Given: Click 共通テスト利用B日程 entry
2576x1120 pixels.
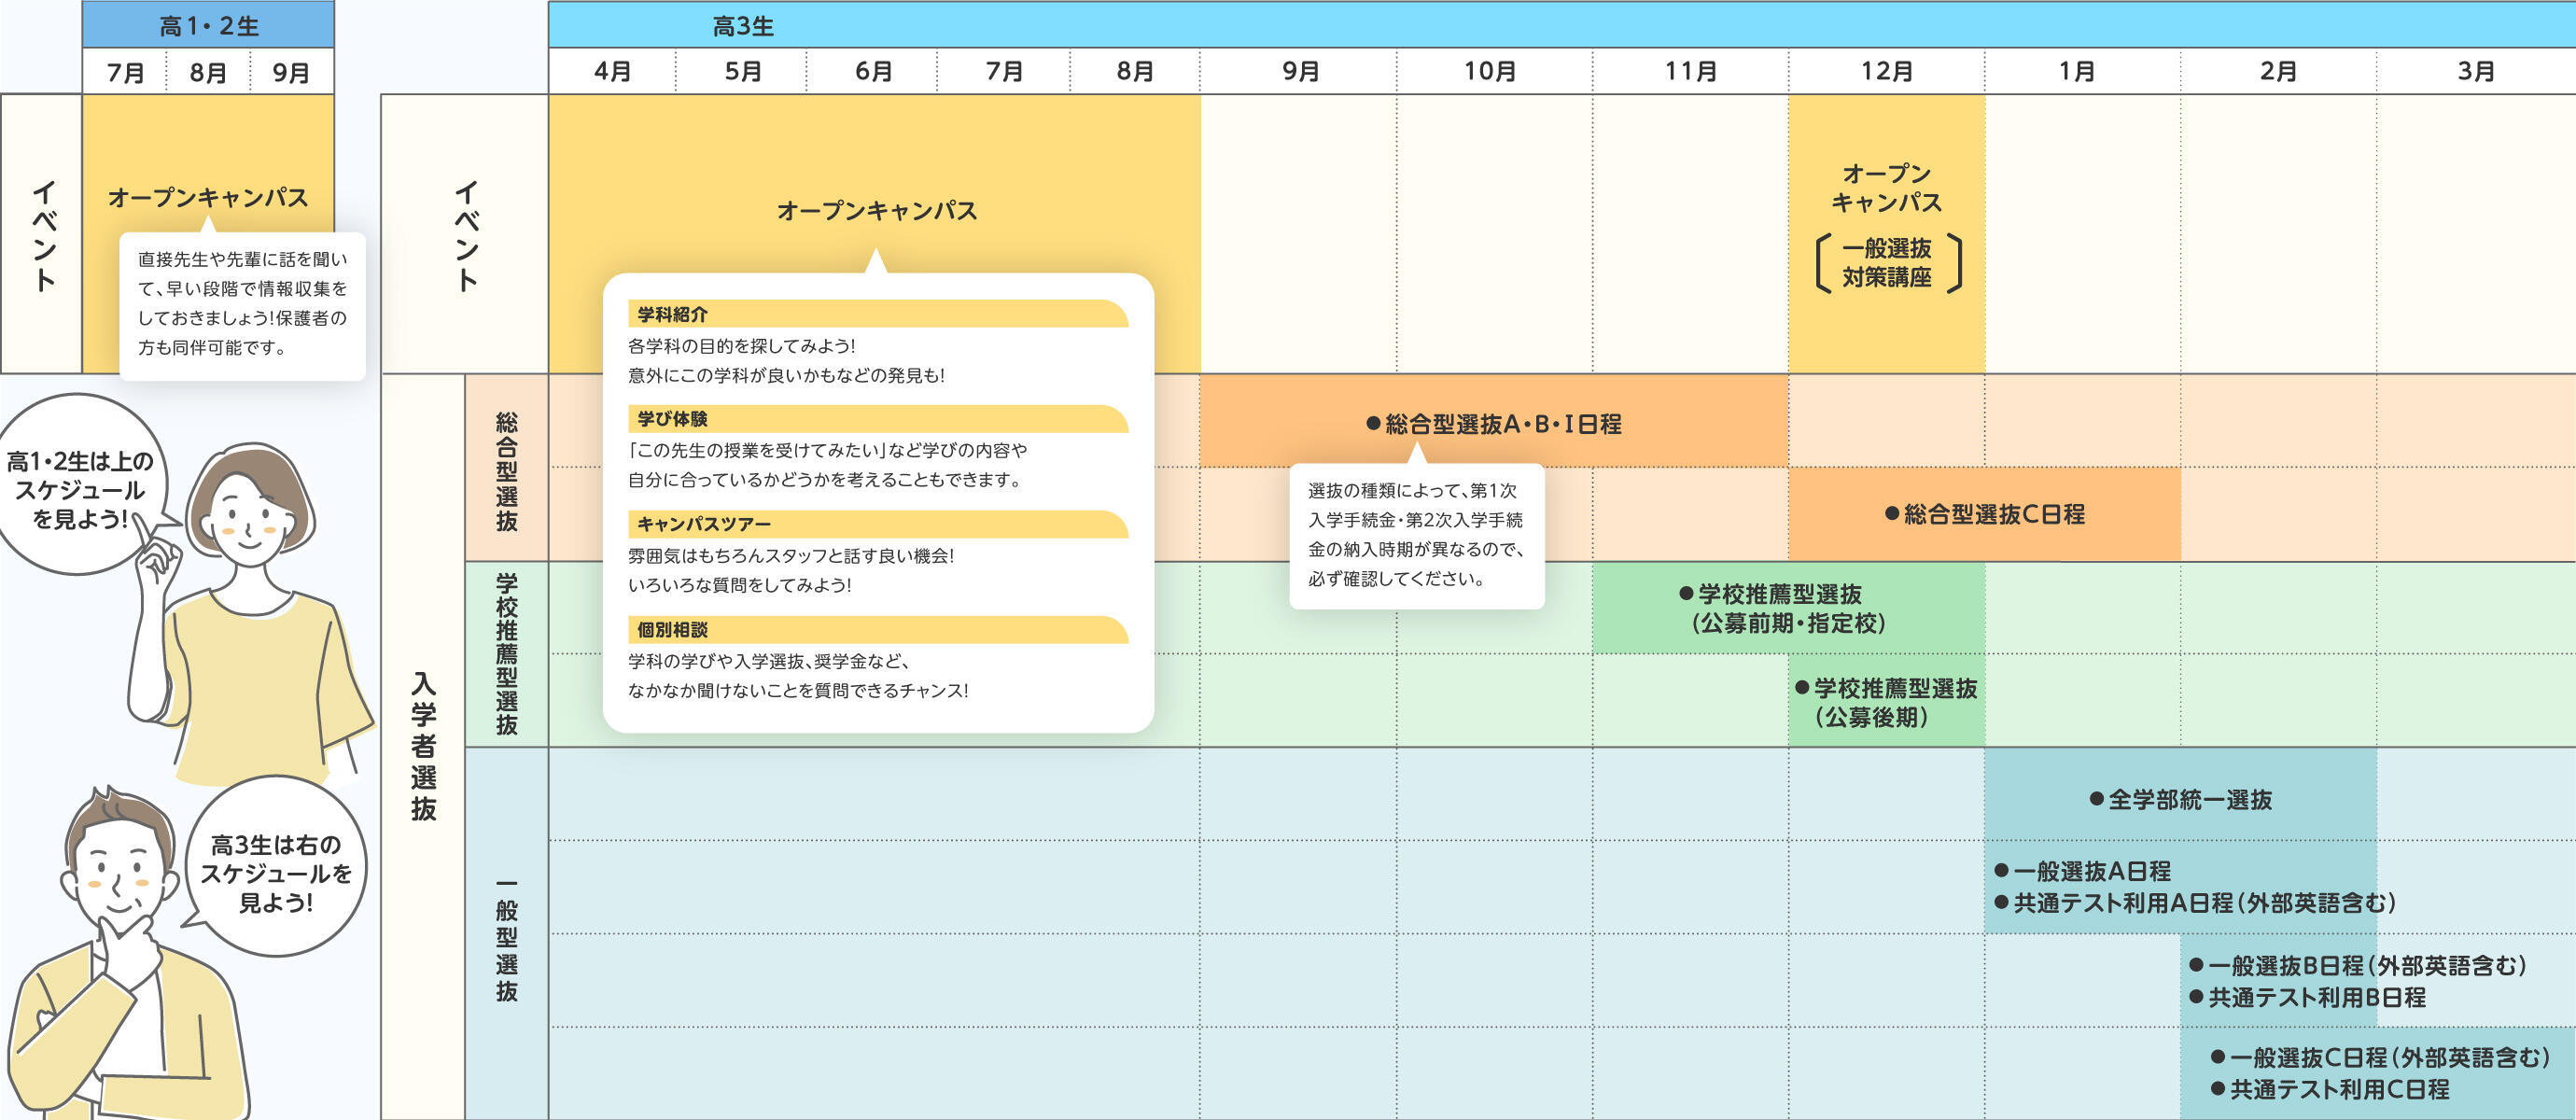Looking at the screenshot, I should point(2315,997).
